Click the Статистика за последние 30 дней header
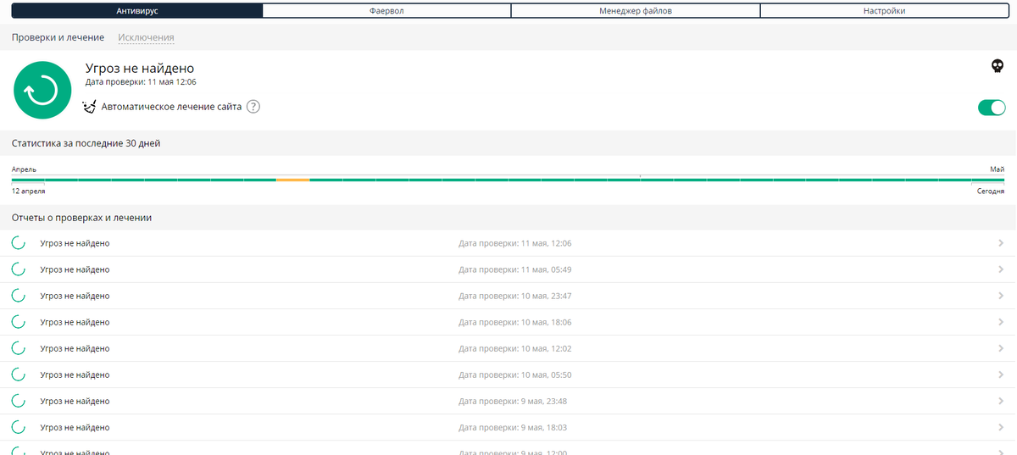Image resolution: width=1017 pixels, height=455 pixels. (x=86, y=143)
